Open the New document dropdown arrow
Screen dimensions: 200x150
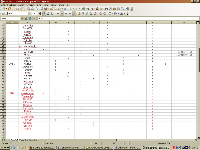[x=7, y=9]
